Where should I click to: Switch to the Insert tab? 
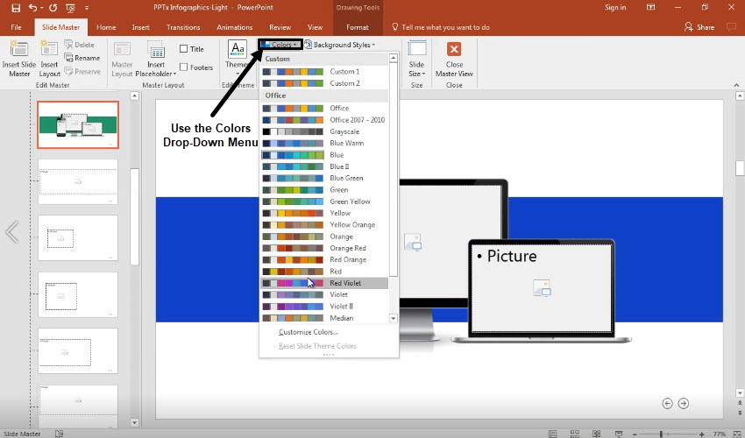click(140, 27)
